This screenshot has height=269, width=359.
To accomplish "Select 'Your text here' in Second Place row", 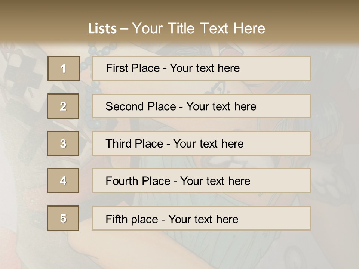I will click(221, 106).
